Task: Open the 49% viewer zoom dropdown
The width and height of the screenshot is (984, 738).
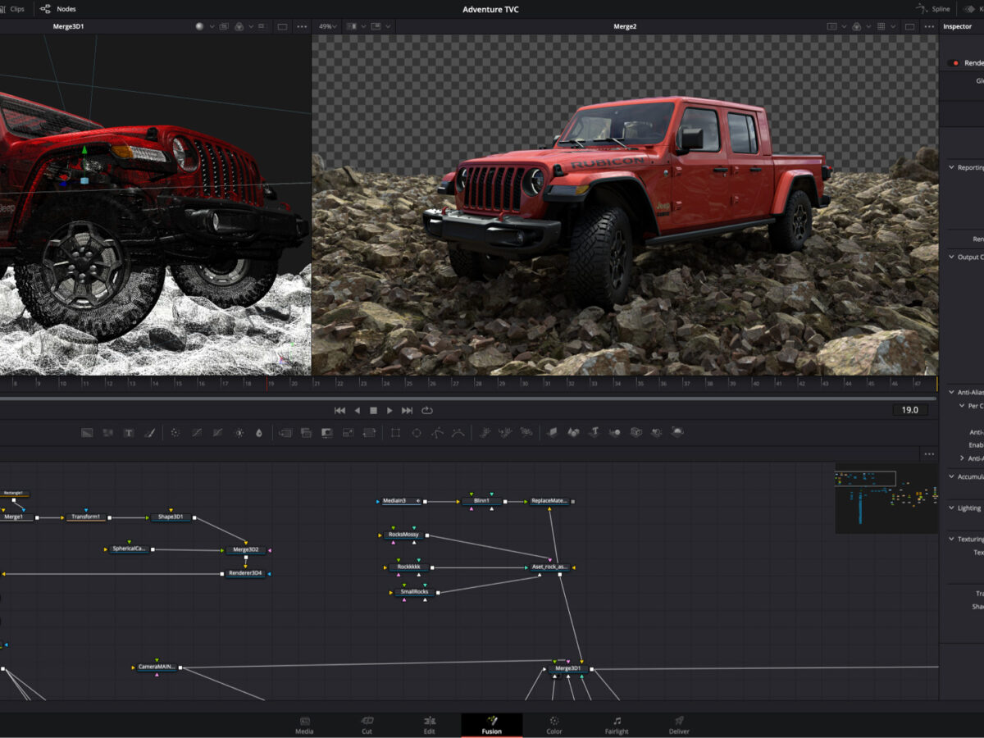Action: pyautogui.click(x=329, y=26)
